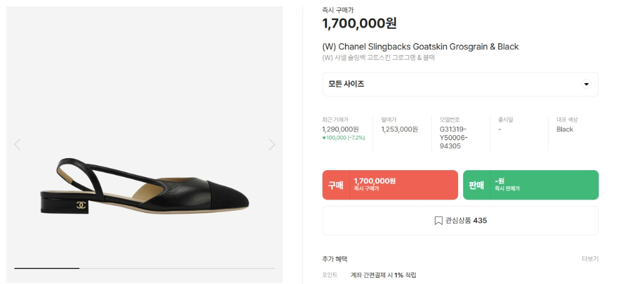The width and height of the screenshot is (625, 284).
Task: Add to 관심상품 435 wishlist
Action: pyautogui.click(x=461, y=221)
